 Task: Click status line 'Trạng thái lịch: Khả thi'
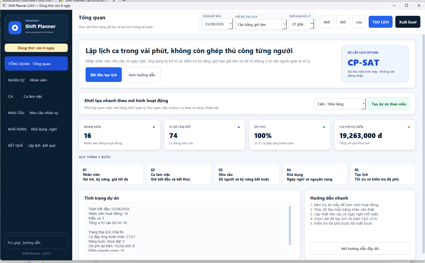point(106,232)
